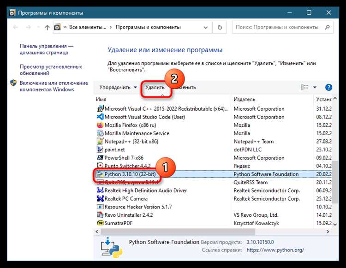Image resolution: width=346 pixels, height=268 pixels.
Task: Click the SumatraPDF icon
Action: click(x=100, y=223)
